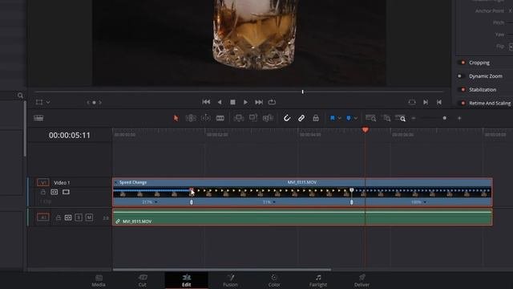Go to previous edit point icon
Image resolution: width=513 pixels, height=289 pixels.
click(x=439, y=102)
